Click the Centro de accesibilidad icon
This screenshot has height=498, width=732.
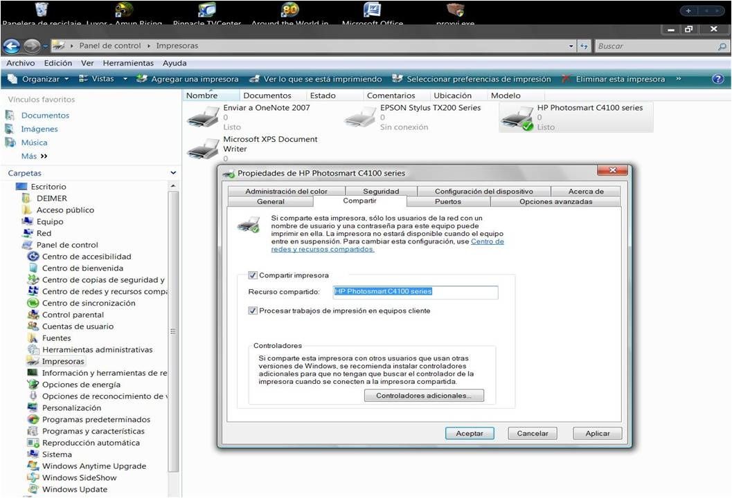point(33,257)
